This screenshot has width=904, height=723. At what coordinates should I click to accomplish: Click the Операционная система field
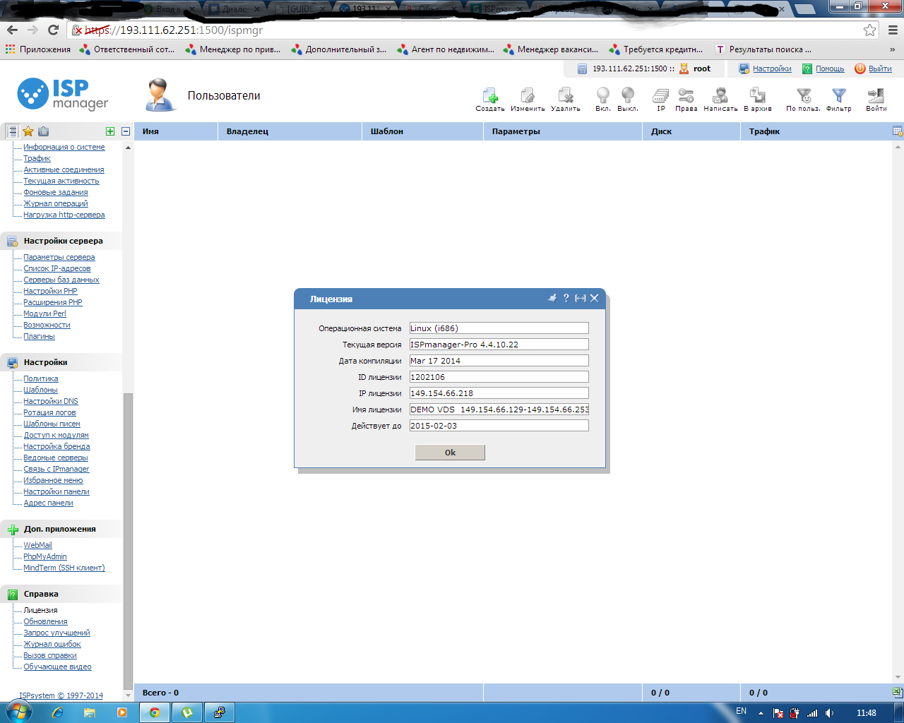(499, 328)
